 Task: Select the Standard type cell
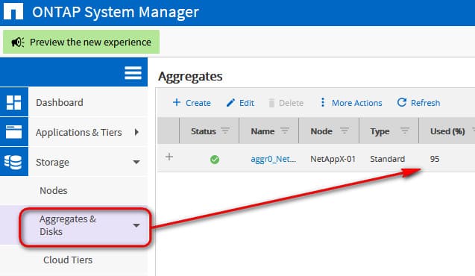[x=388, y=159]
